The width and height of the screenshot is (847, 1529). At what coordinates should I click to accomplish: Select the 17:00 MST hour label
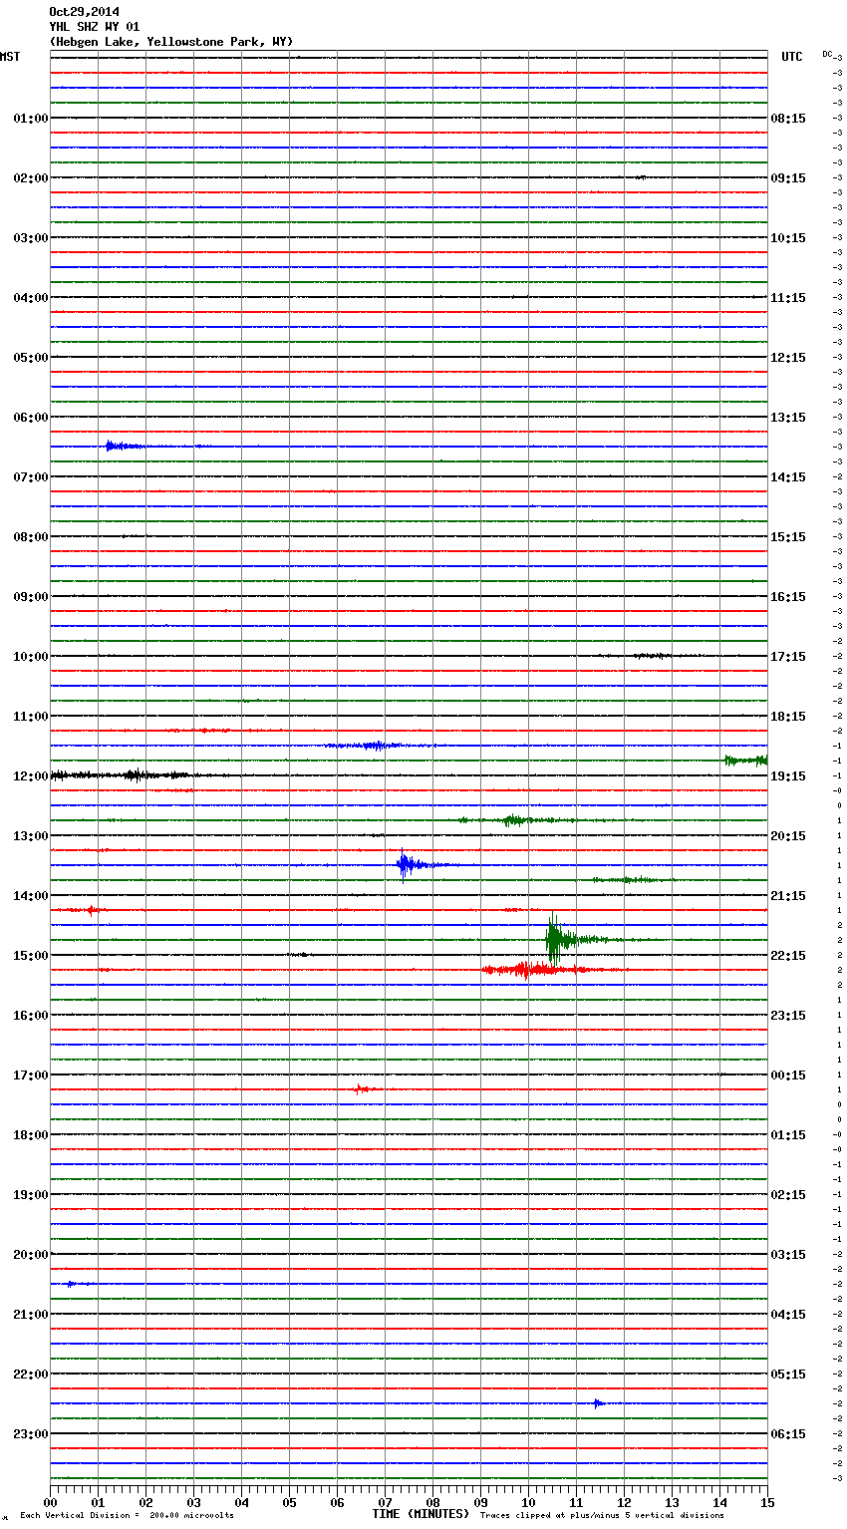(x=31, y=1075)
